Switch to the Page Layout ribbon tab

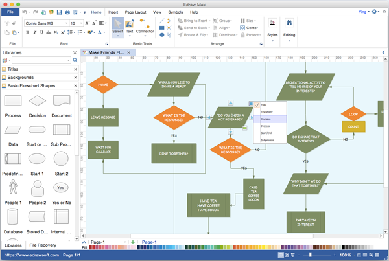(x=136, y=12)
